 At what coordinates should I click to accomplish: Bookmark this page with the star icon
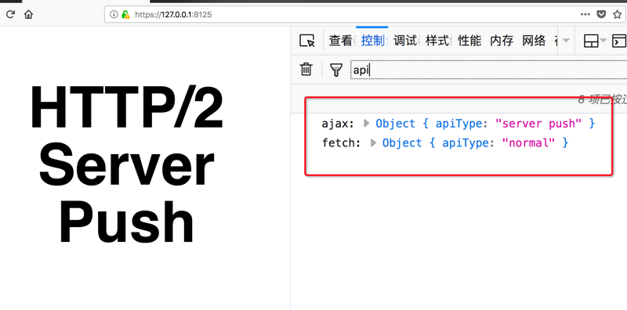tap(617, 14)
